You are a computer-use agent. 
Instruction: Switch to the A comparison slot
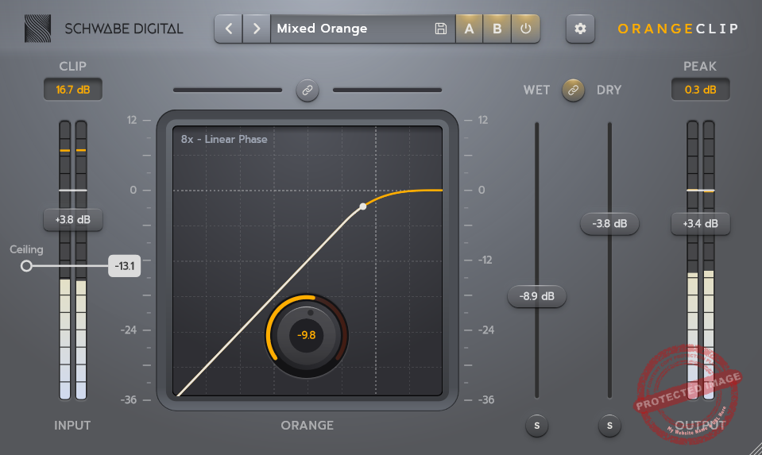(469, 29)
